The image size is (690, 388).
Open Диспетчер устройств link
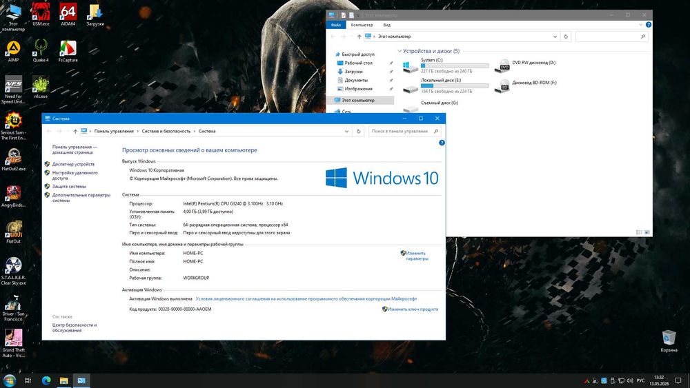[x=73, y=164]
